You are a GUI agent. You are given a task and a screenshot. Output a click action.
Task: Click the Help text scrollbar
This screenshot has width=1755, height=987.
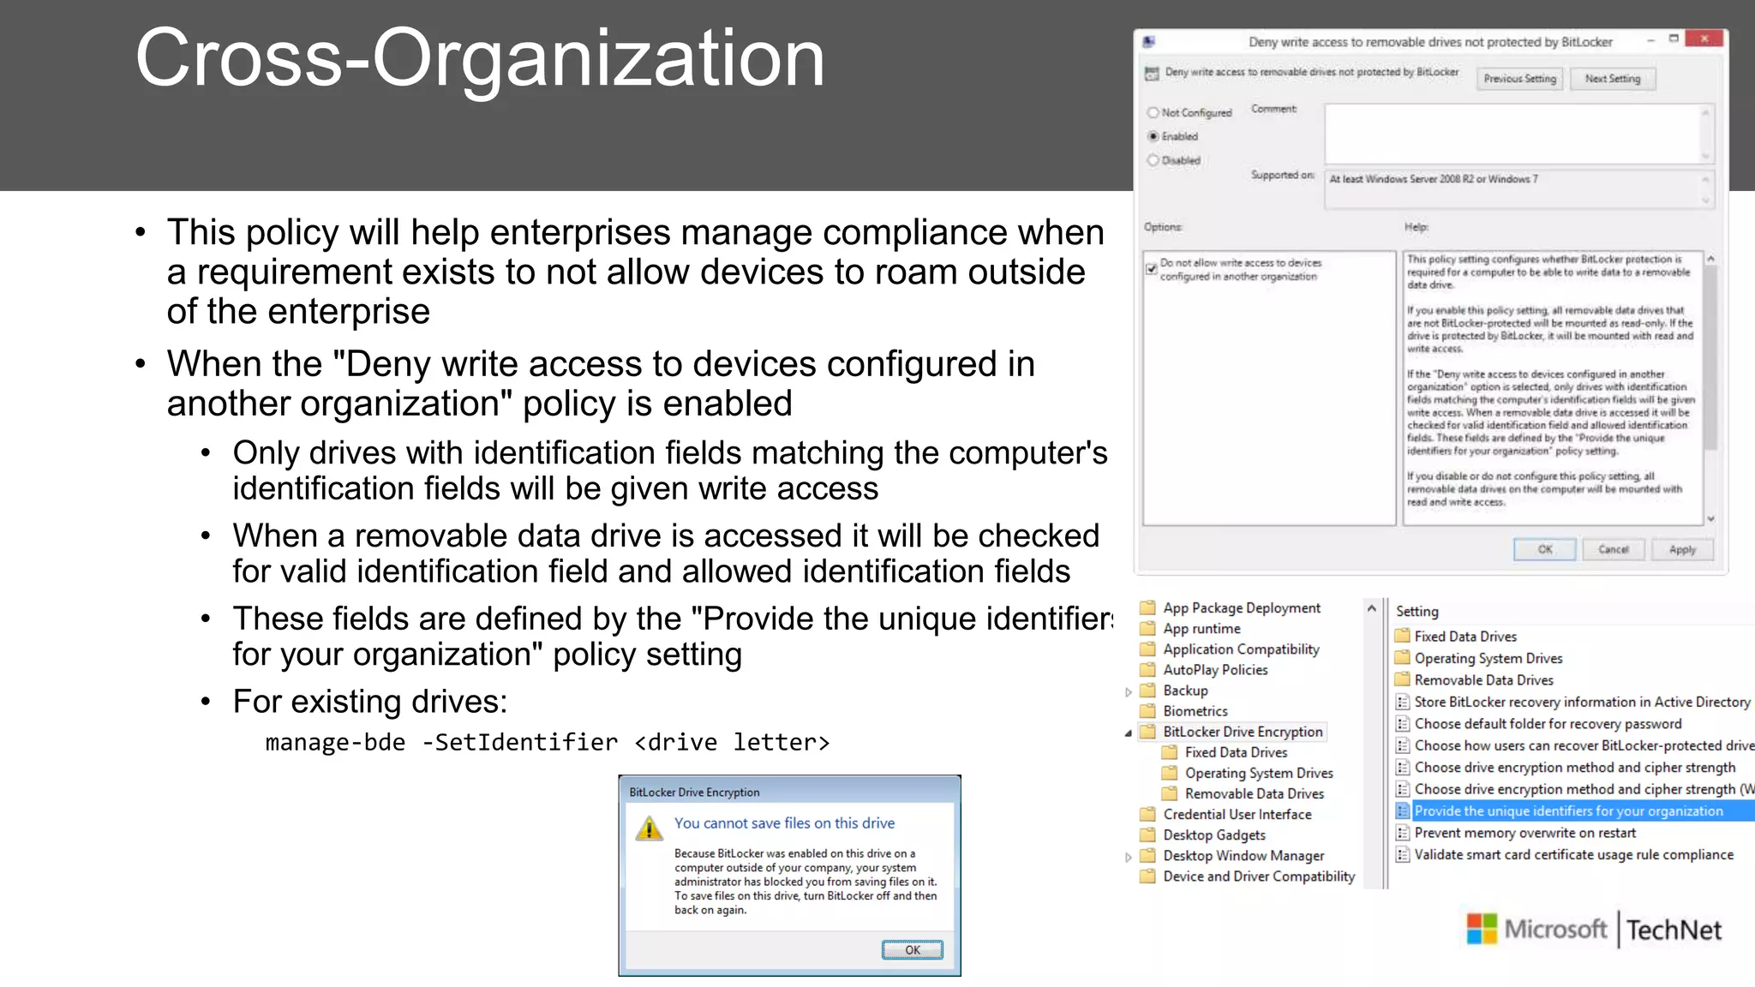click(x=1710, y=357)
